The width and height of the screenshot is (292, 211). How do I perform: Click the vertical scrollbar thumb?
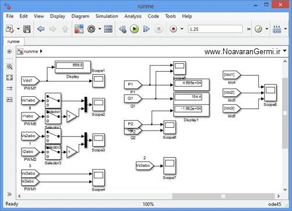click(285, 113)
